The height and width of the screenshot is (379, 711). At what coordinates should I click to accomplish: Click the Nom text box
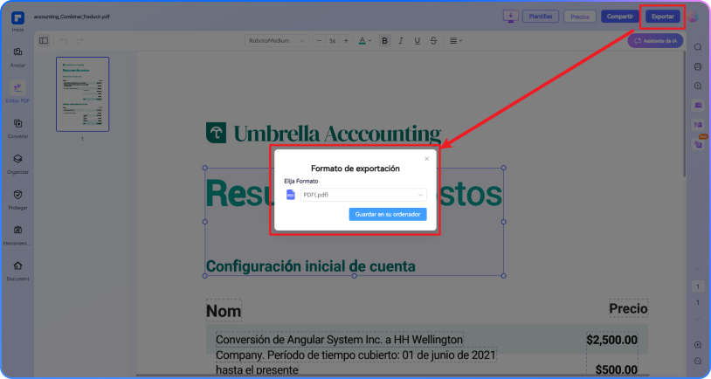(x=224, y=311)
